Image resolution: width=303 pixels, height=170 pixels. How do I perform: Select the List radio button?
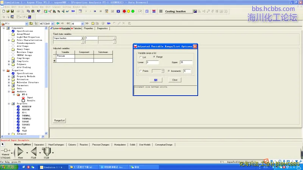click(x=141, y=57)
